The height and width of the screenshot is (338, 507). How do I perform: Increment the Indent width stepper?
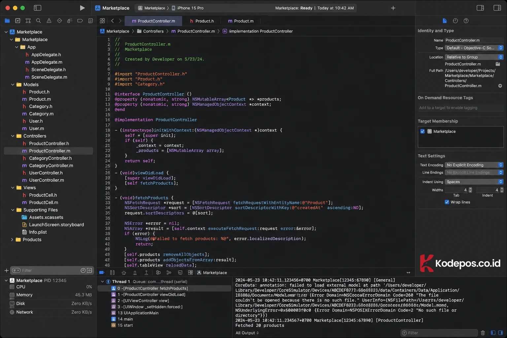point(502,188)
